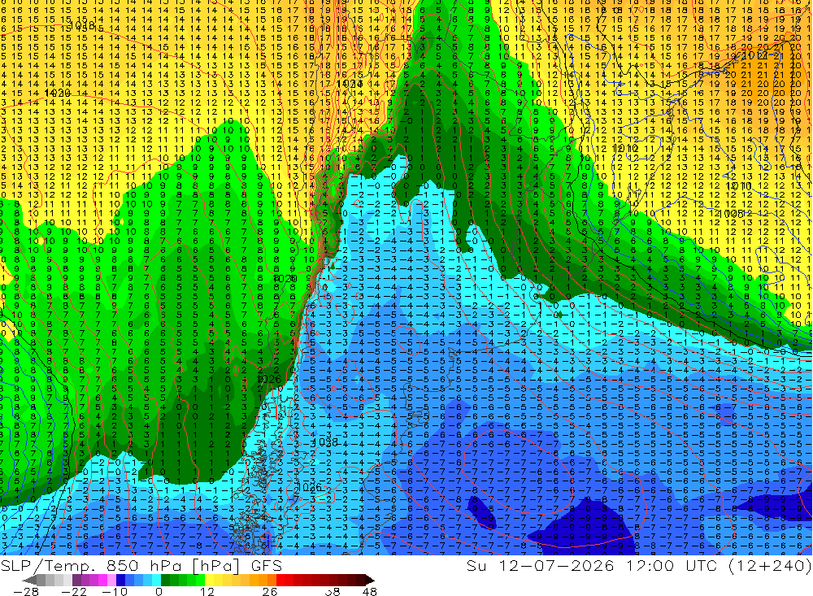This screenshot has height=596, width=813.
Task: Pick the gray left-arrow end of colorbar
Action: click(x=29, y=581)
